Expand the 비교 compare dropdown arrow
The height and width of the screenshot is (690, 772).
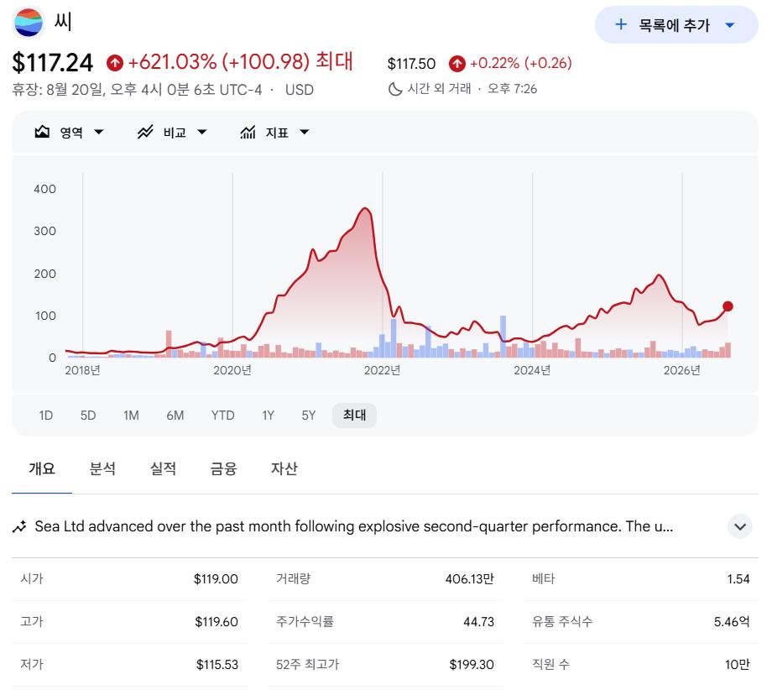pyautogui.click(x=202, y=132)
